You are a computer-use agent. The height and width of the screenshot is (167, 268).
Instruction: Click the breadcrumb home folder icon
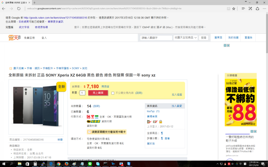(10, 68)
